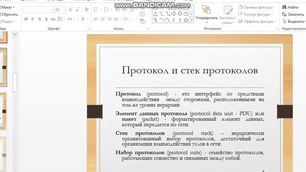
Task: Open Контур фигуры shape outline menu
Action: point(256,14)
